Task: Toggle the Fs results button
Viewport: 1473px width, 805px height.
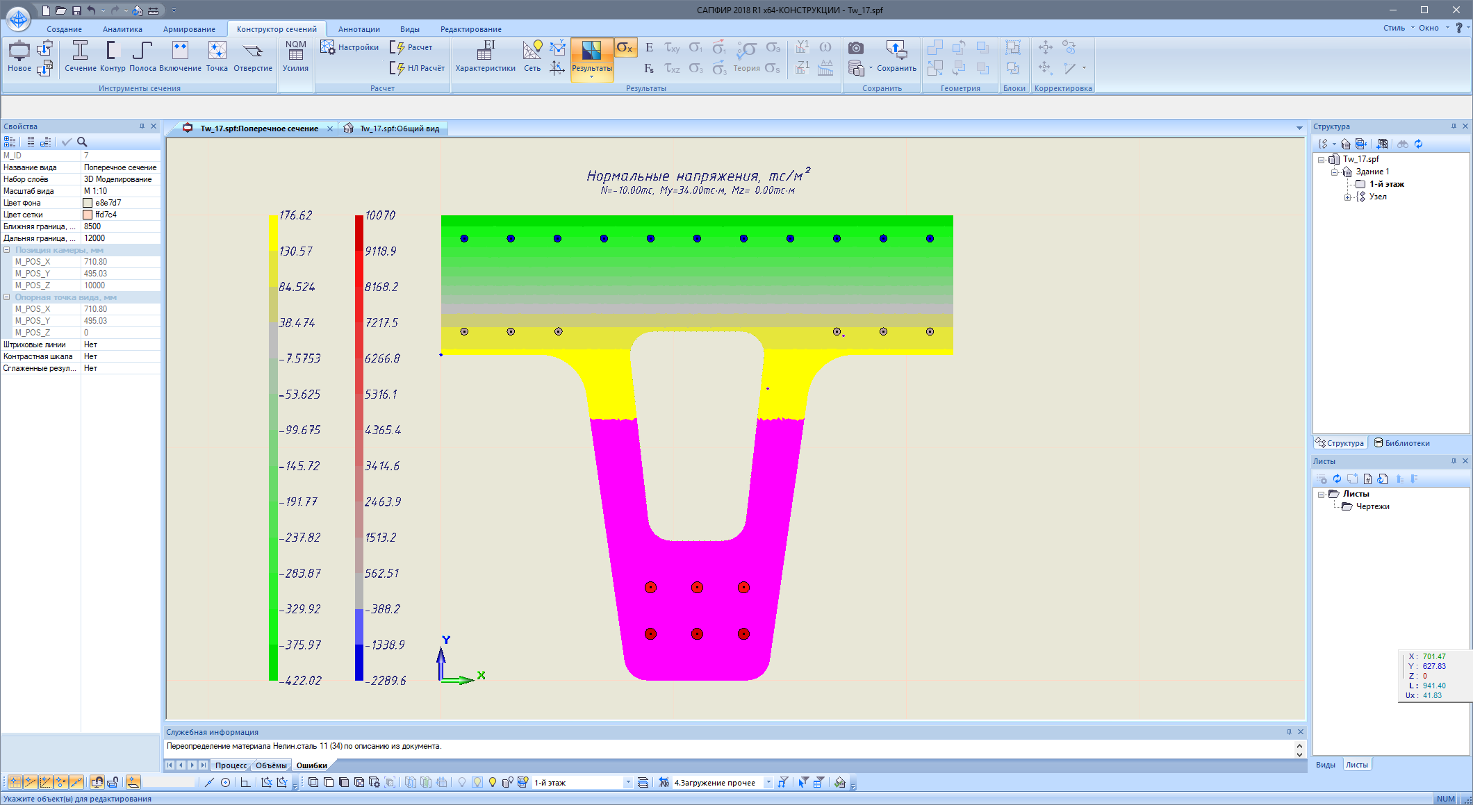Action: (x=648, y=68)
